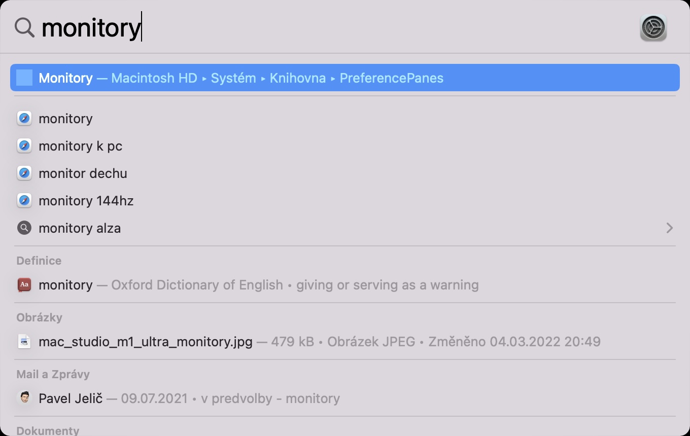Click the System Preferences gear icon
690x436 pixels.
point(653,27)
